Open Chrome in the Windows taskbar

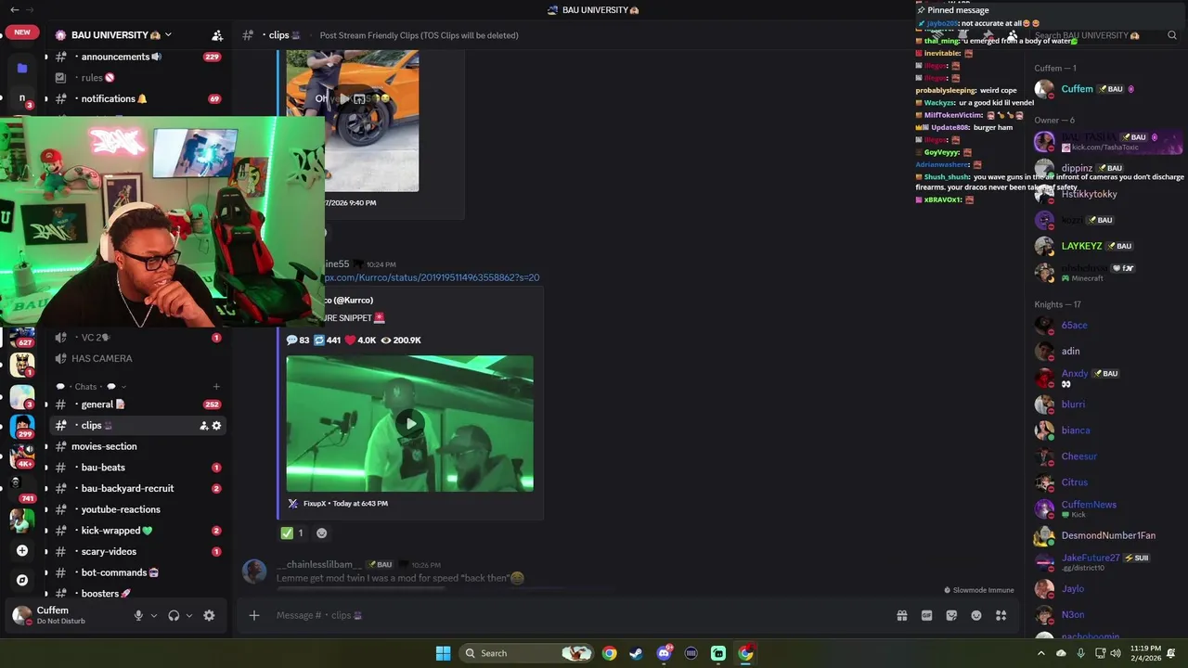609,653
